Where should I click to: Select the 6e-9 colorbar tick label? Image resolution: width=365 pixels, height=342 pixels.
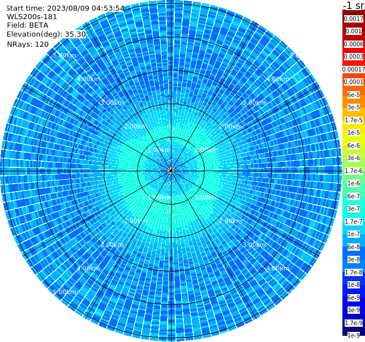click(x=354, y=297)
